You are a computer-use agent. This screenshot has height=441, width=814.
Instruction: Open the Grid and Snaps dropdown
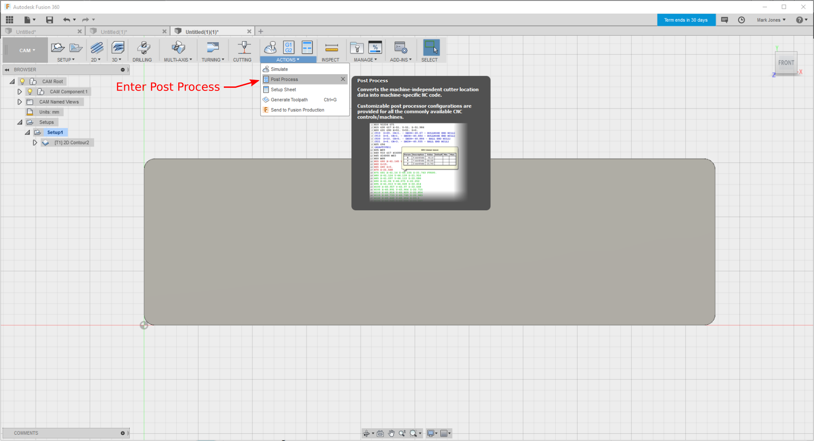(445, 433)
